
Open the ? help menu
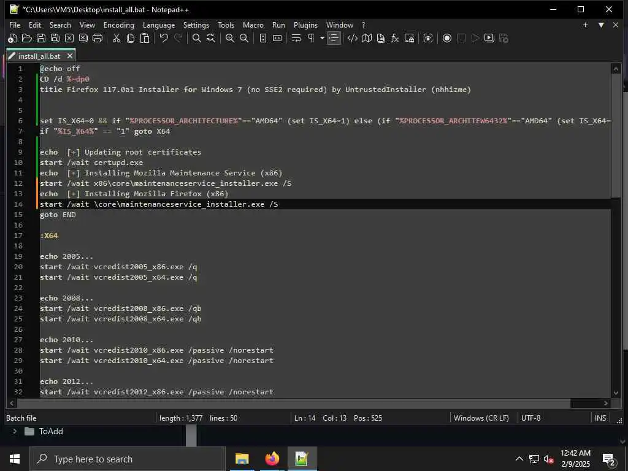tap(363, 25)
